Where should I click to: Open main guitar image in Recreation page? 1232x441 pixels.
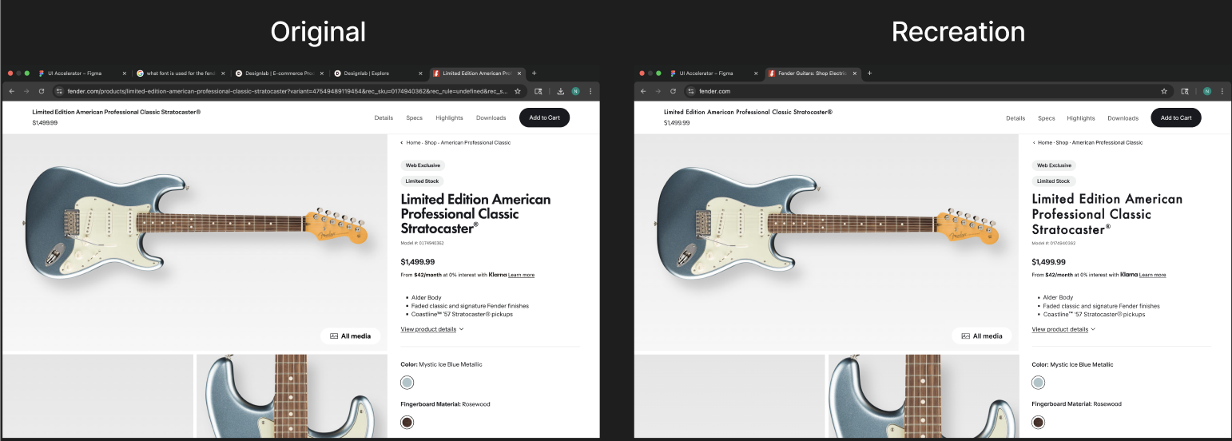pyautogui.click(x=826, y=244)
